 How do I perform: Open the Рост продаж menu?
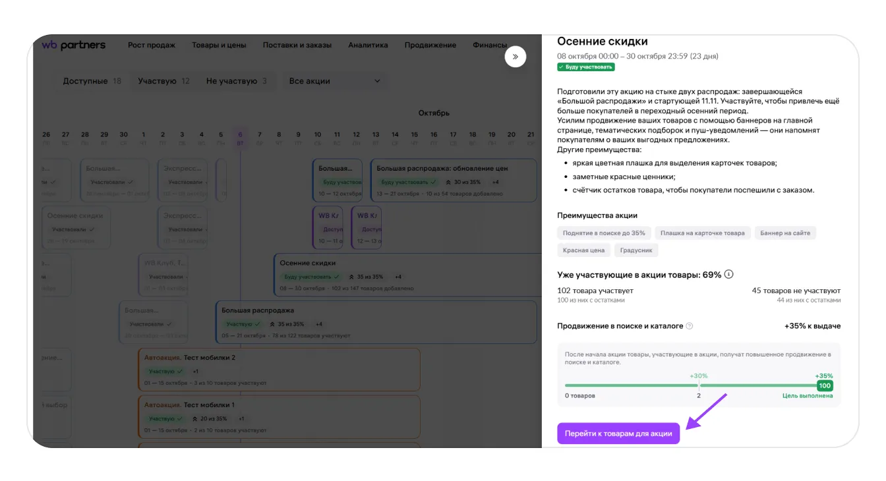[x=152, y=45]
